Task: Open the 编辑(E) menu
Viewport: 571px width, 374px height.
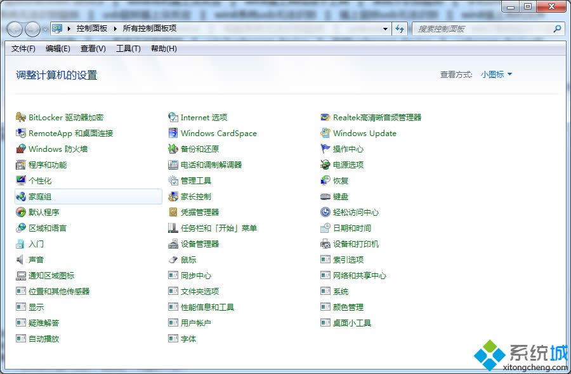Action: pos(58,49)
